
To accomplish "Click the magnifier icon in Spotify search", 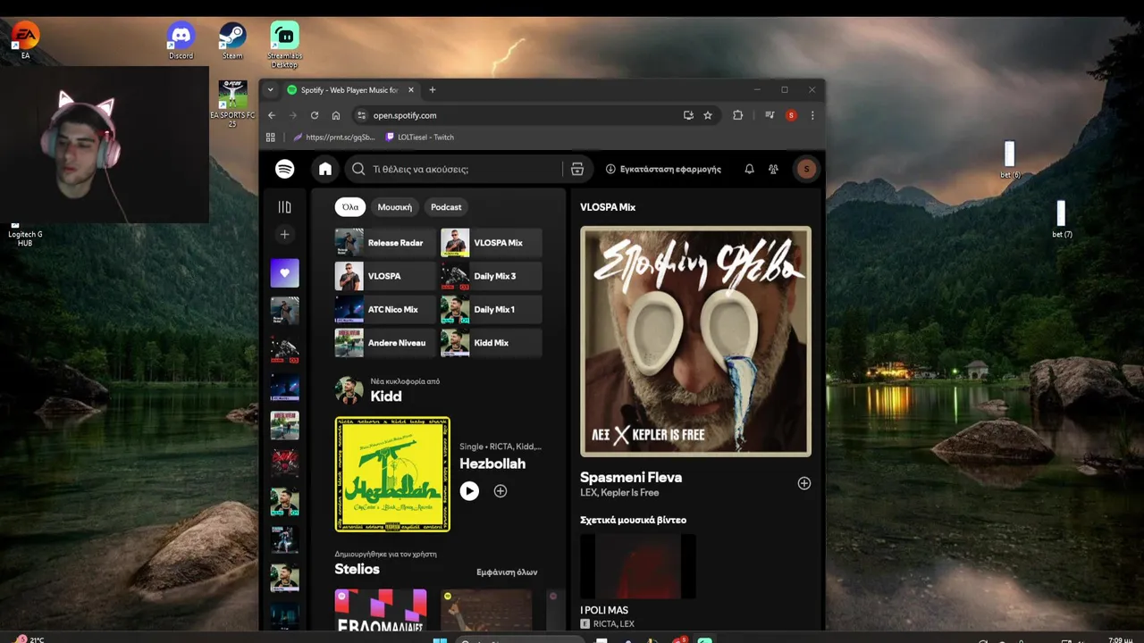I will [x=358, y=169].
